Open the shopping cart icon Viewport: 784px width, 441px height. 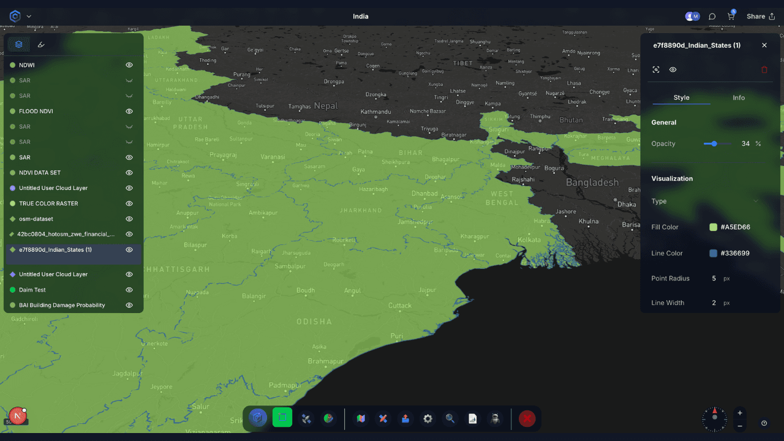tap(731, 17)
